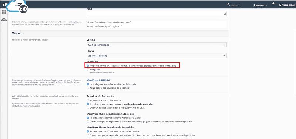The height and width of the screenshot is (139, 296).
Task: Choose No actualizar automáticamente
Action: click(x=88, y=100)
